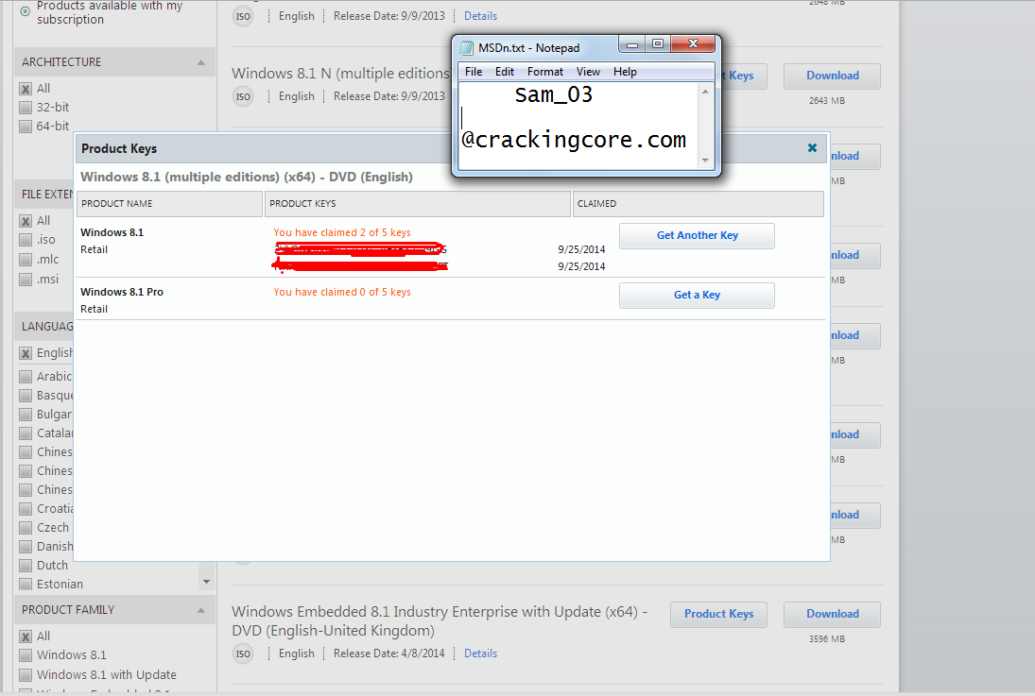This screenshot has width=1035, height=696.
Task: Click Notepad text area scroll down arrow
Action: click(705, 161)
